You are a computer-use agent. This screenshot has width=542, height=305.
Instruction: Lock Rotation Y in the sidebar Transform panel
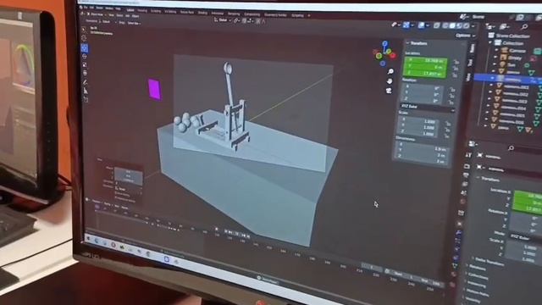(x=451, y=96)
